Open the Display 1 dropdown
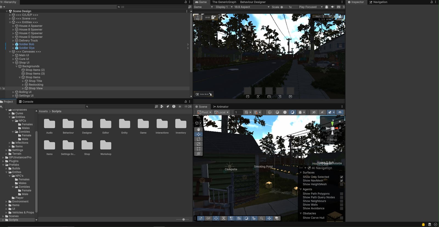439x227 pixels. 224,7
